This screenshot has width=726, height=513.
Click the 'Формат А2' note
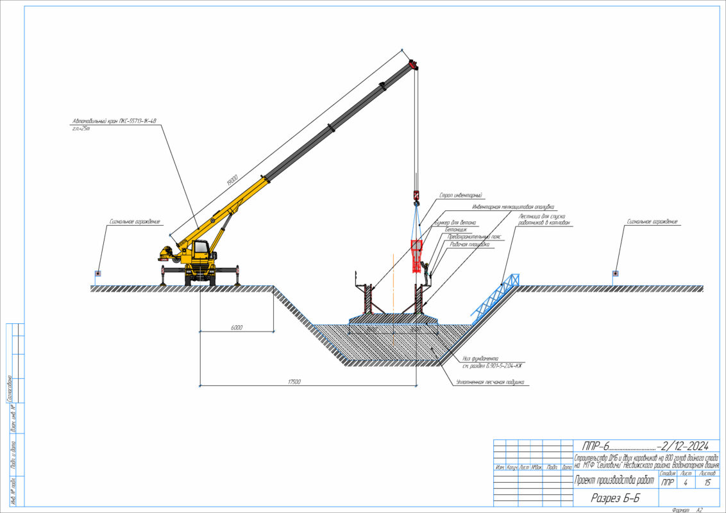[687, 510]
